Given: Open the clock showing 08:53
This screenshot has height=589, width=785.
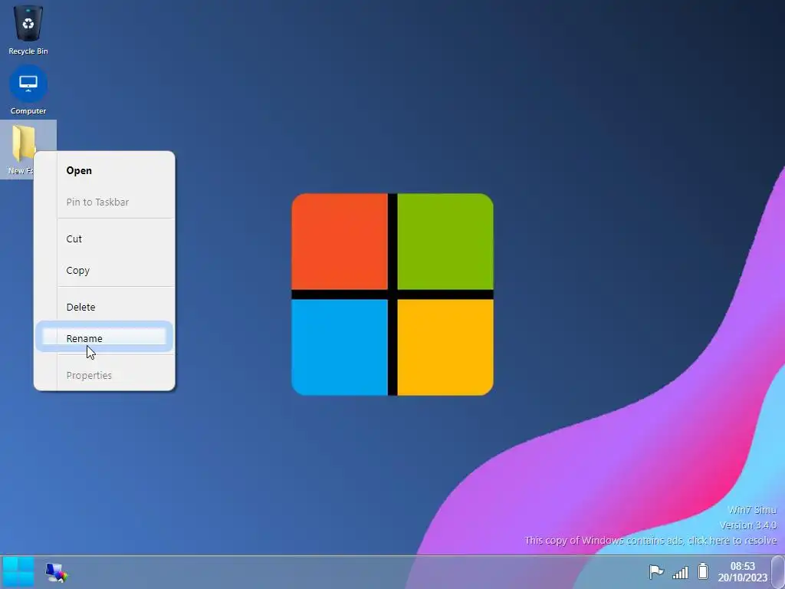Looking at the screenshot, I should click(x=742, y=571).
